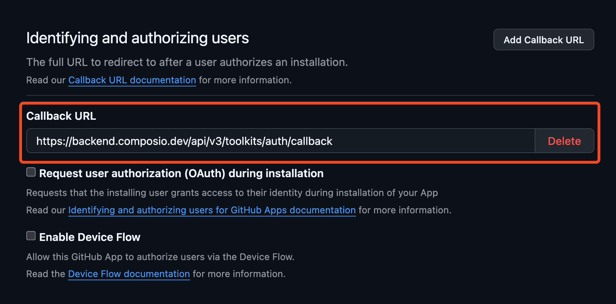The width and height of the screenshot is (616, 304).
Task: Click the Add Callback URL button
Action: point(543,39)
